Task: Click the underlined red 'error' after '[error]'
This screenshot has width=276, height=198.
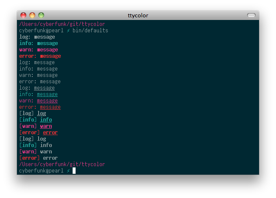Action: tap(51, 133)
